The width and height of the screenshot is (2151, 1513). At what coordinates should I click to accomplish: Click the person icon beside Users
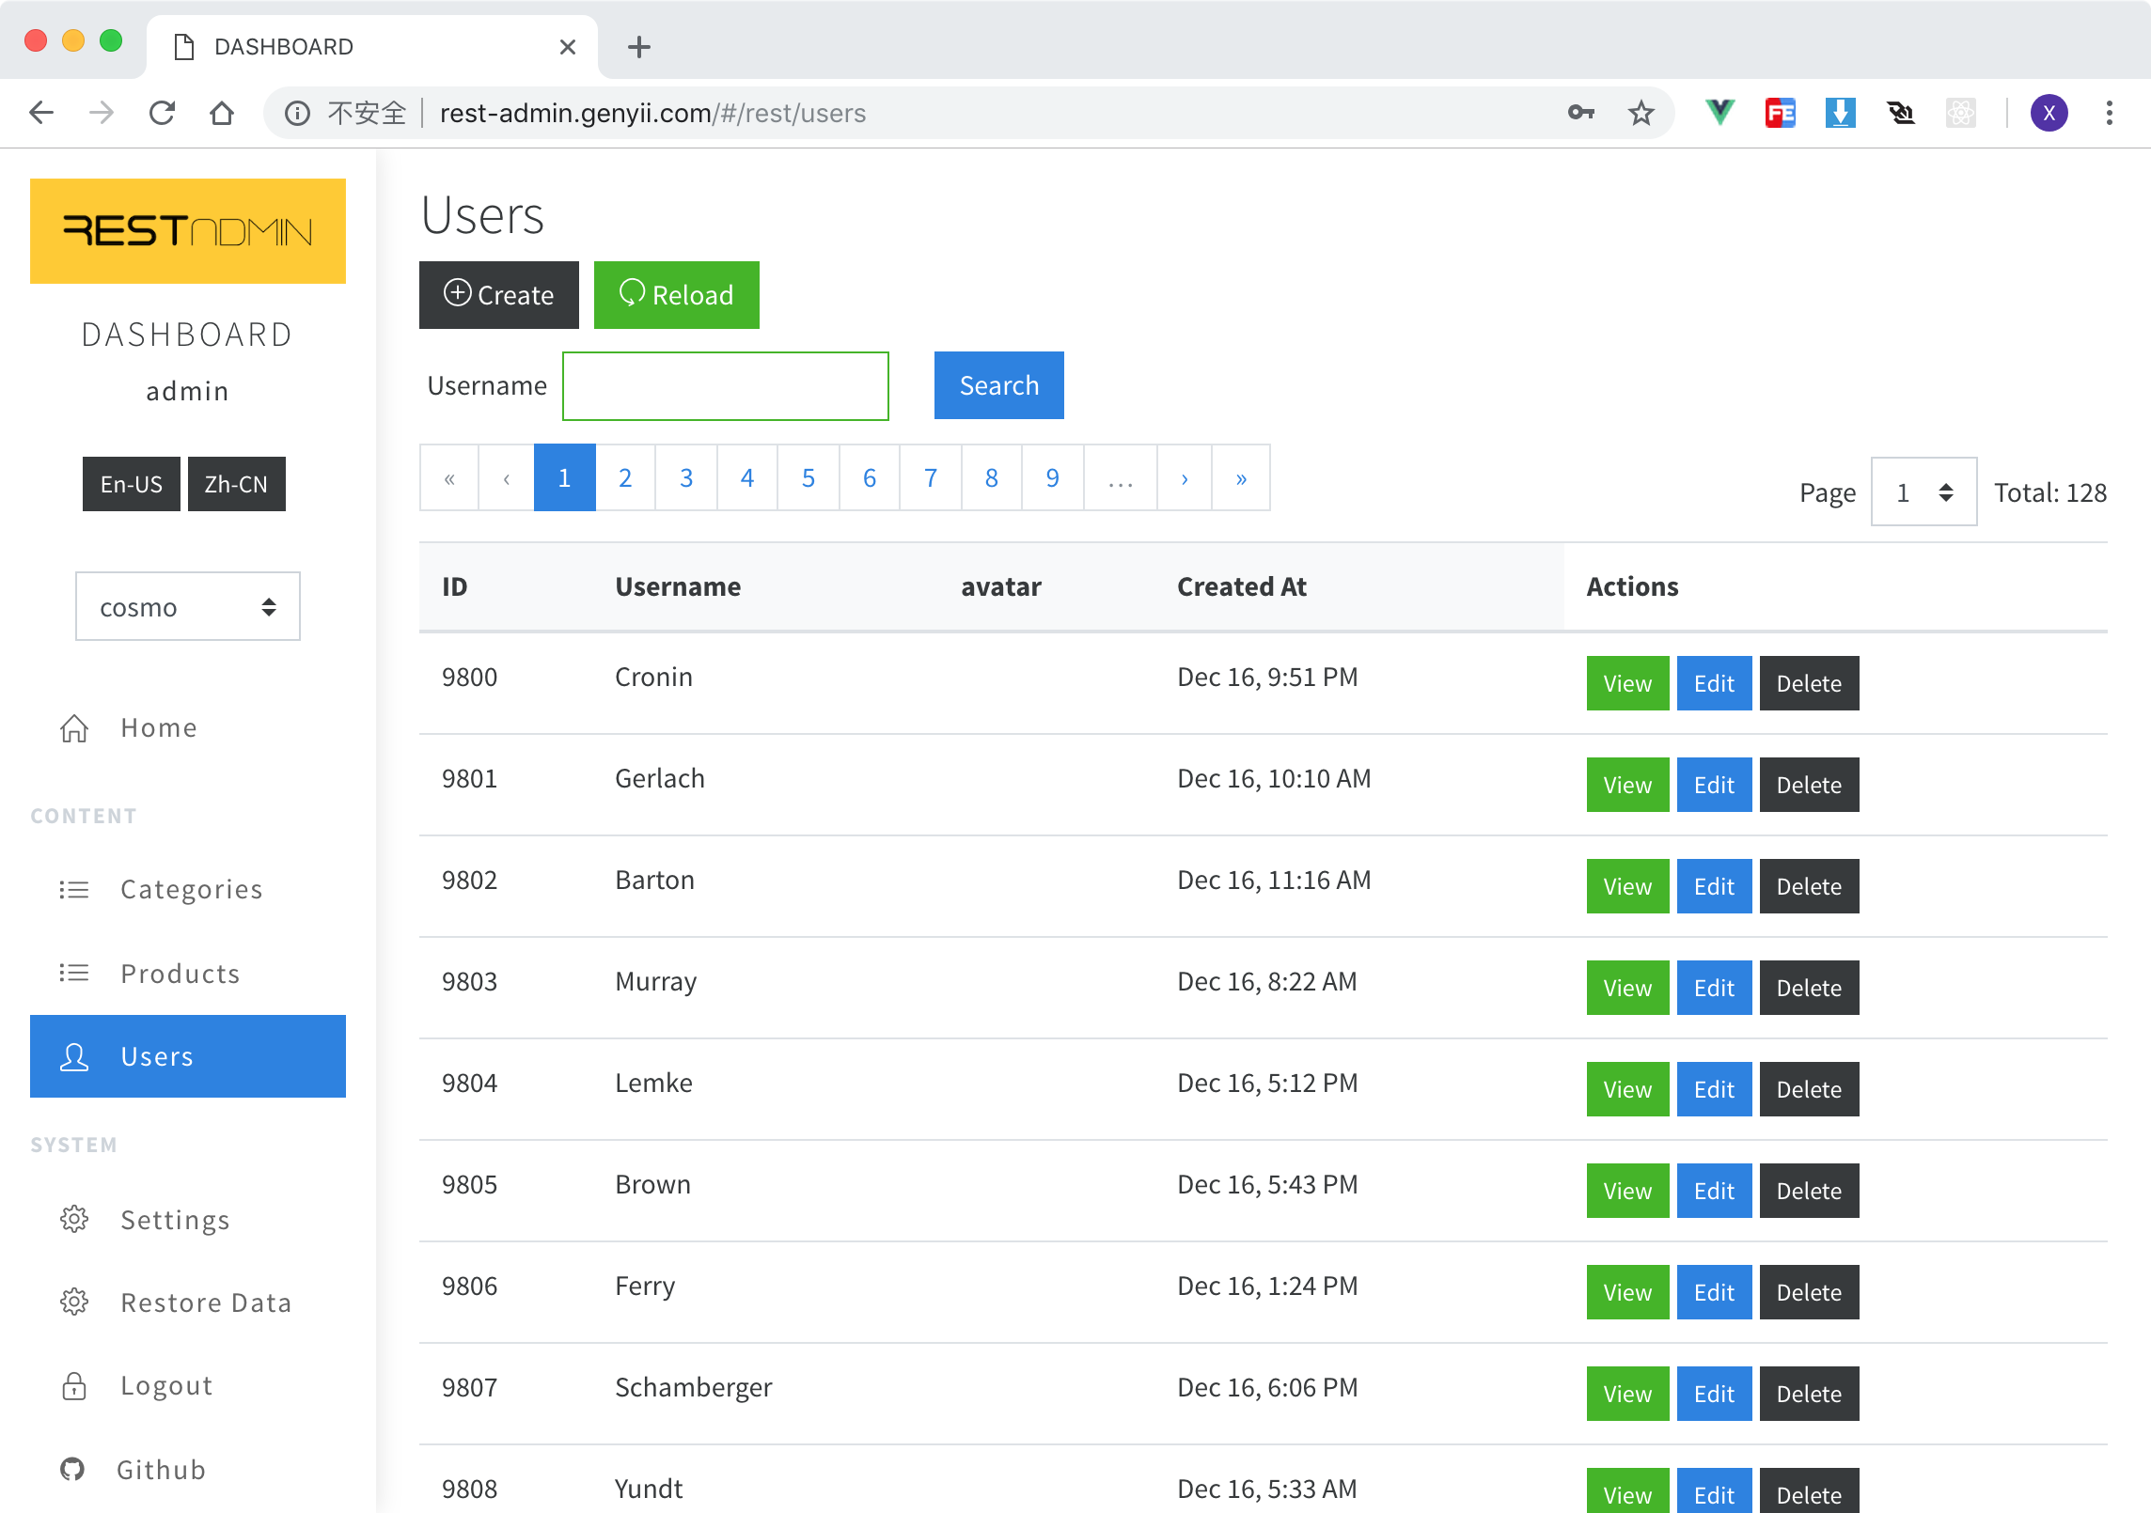pos(74,1057)
